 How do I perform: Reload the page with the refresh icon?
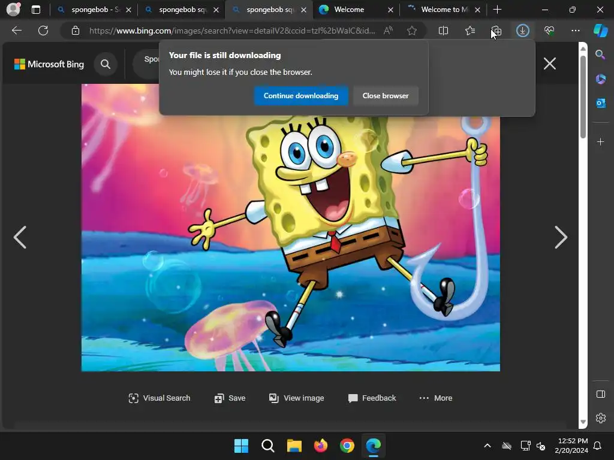point(43,31)
